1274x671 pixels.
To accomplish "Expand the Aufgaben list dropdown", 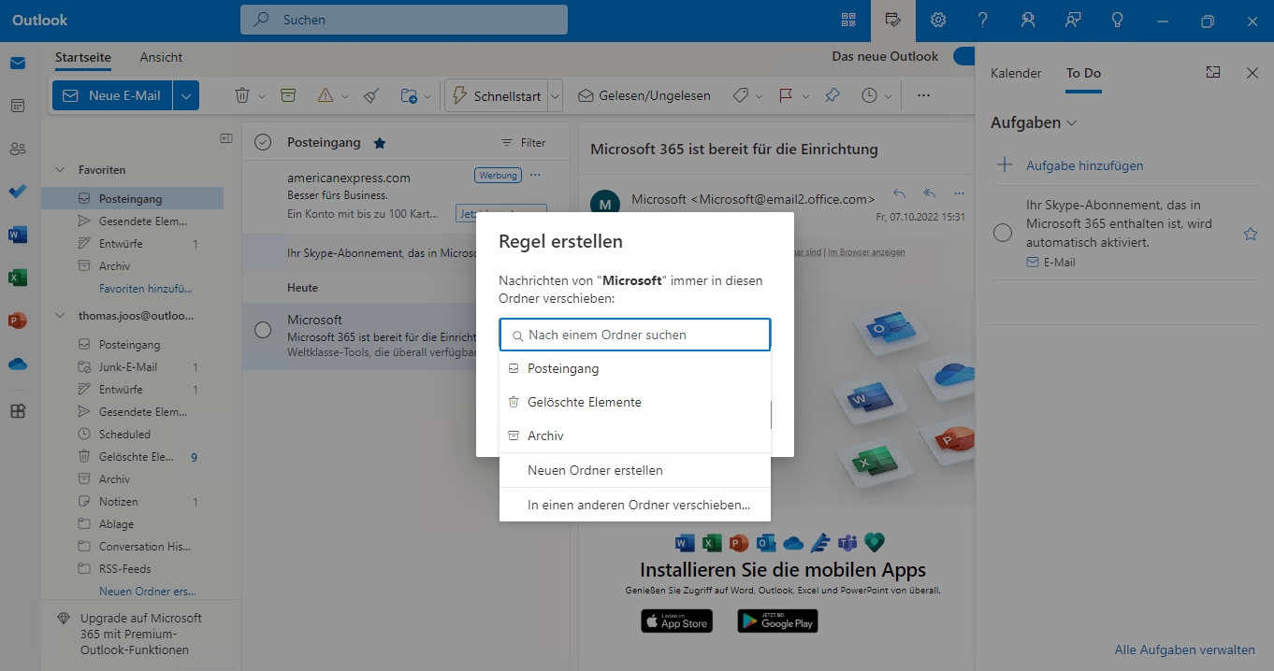I will click(x=1072, y=123).
